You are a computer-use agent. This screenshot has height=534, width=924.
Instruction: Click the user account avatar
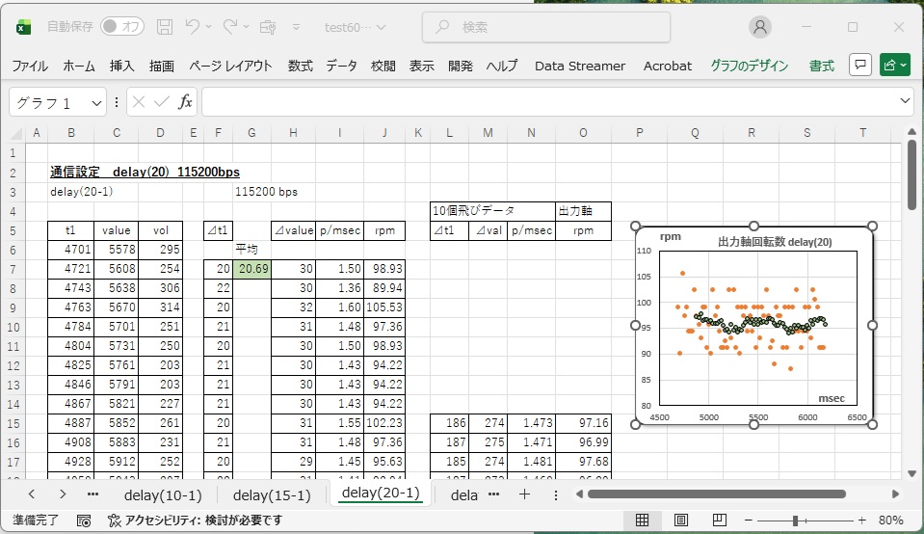(x=761, y=27)
